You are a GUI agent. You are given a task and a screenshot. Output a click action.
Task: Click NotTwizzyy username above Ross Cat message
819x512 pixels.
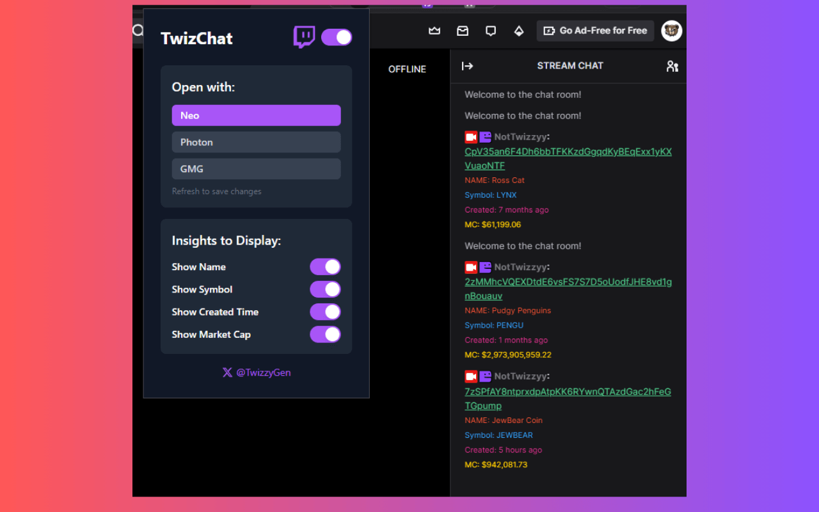pos(521,137)
